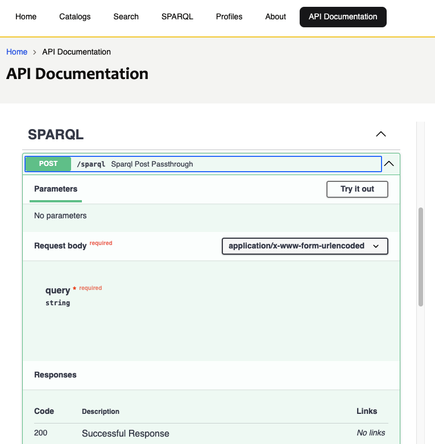Click the green POST method badge
This screenshot has width=435, height=444.
click(48, 164)
